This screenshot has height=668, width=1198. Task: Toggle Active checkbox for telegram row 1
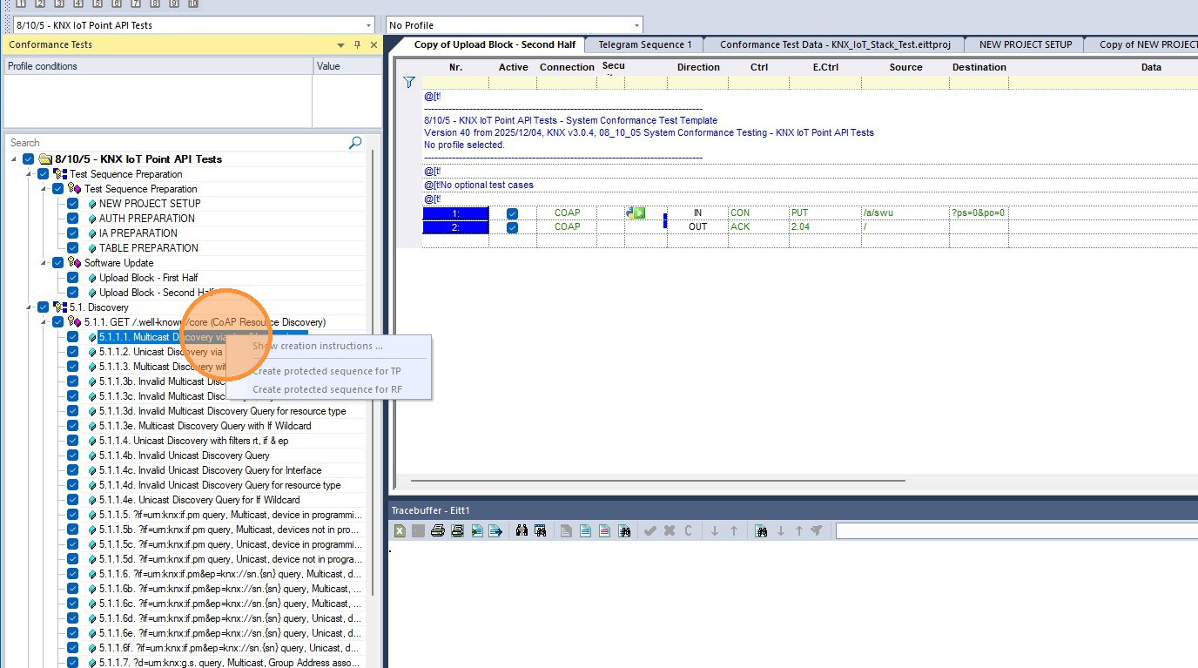[x=513, y=213]
